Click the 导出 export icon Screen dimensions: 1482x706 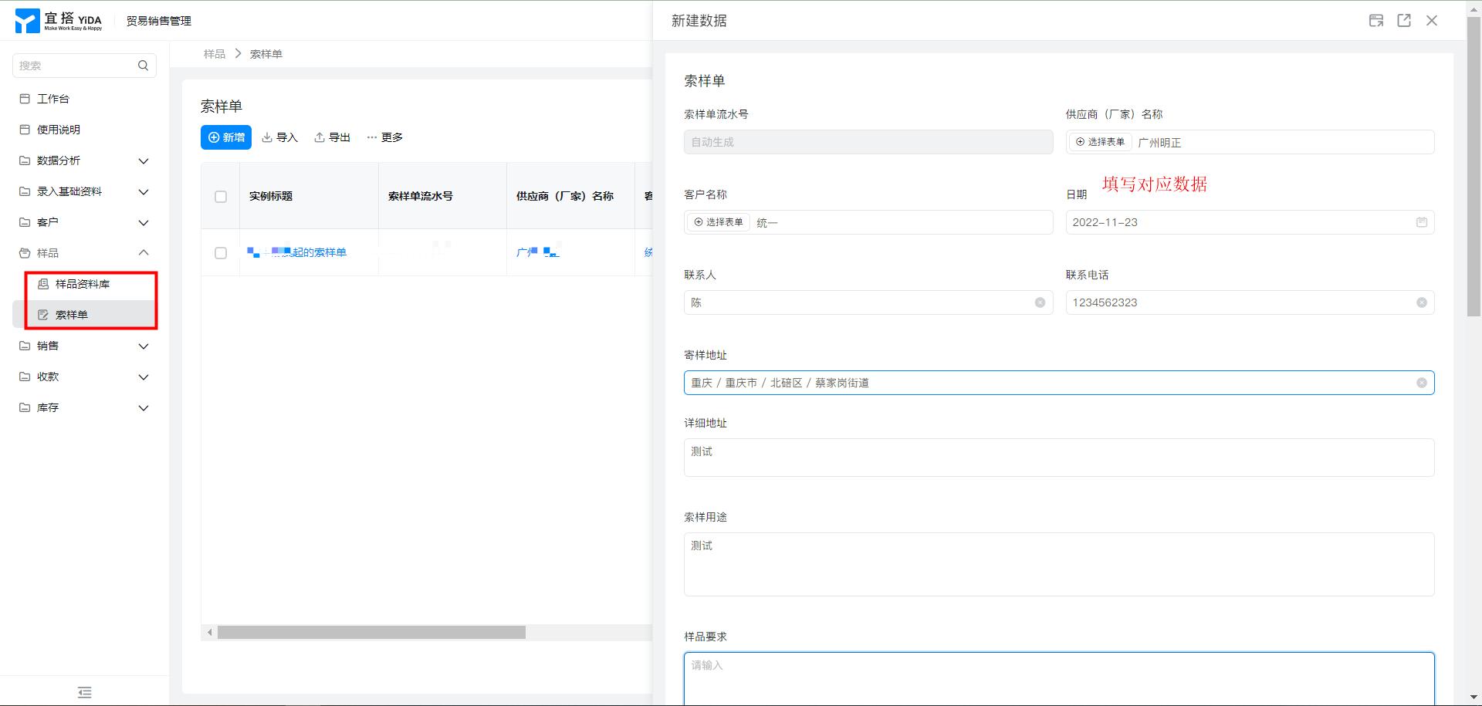320,137
